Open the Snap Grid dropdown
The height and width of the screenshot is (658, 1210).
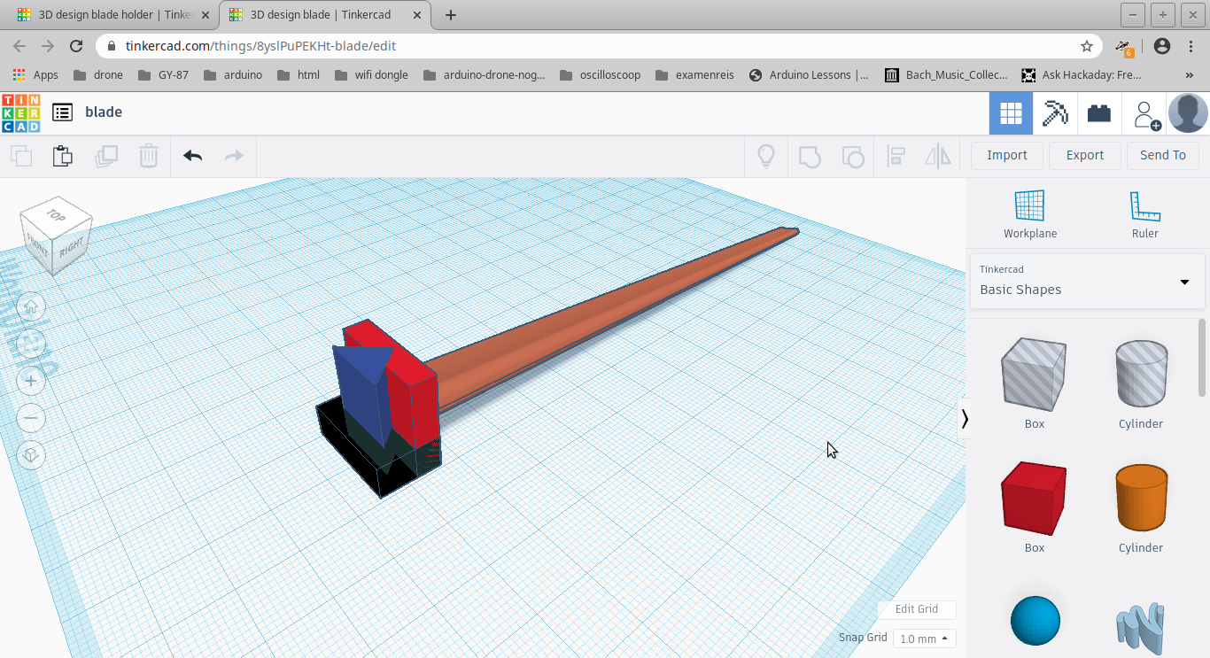click(x=924, y=638)
